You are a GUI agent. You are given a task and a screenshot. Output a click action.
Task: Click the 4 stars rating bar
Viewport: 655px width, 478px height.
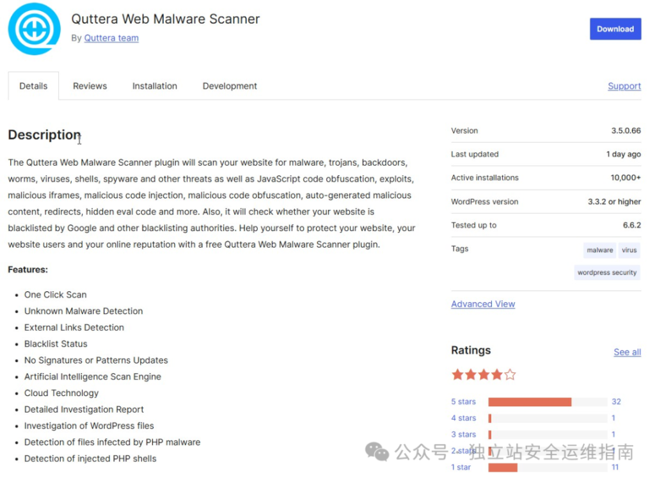click(548, 418)
